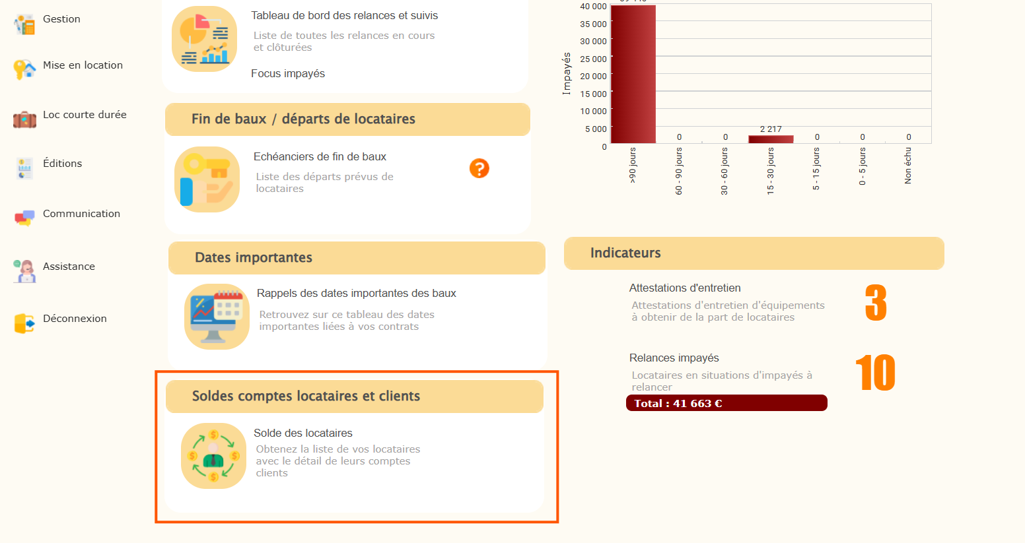
Task: Click the >90 jours bar in chart
Action: (x=633, y=74)
